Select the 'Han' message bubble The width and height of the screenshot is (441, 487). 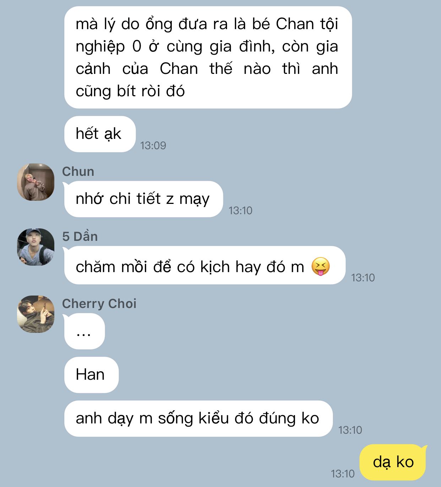coord(91,375)
